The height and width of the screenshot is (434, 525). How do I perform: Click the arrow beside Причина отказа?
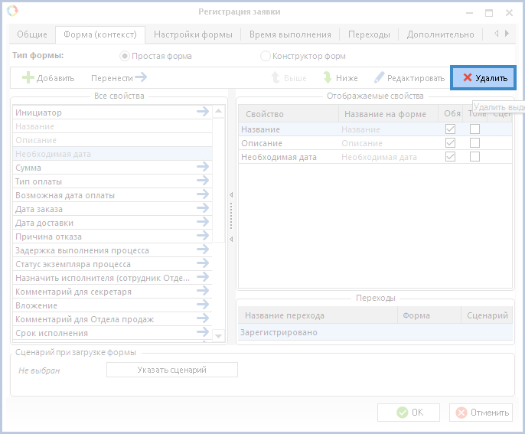point(202,237)
